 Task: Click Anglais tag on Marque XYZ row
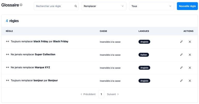(x=144, y=68)
